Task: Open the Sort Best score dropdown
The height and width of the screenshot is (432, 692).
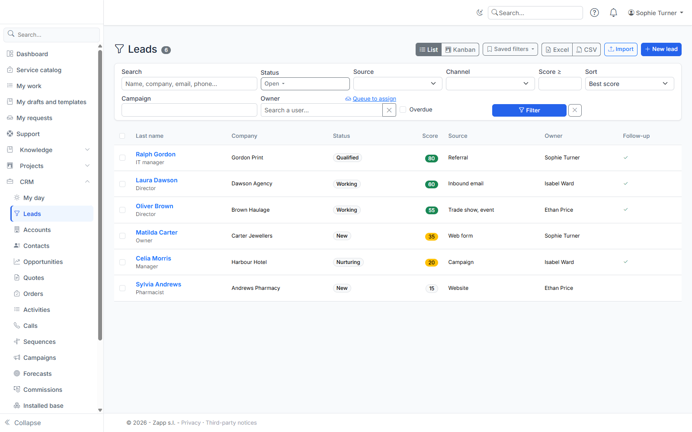Action: pos(629,83)
